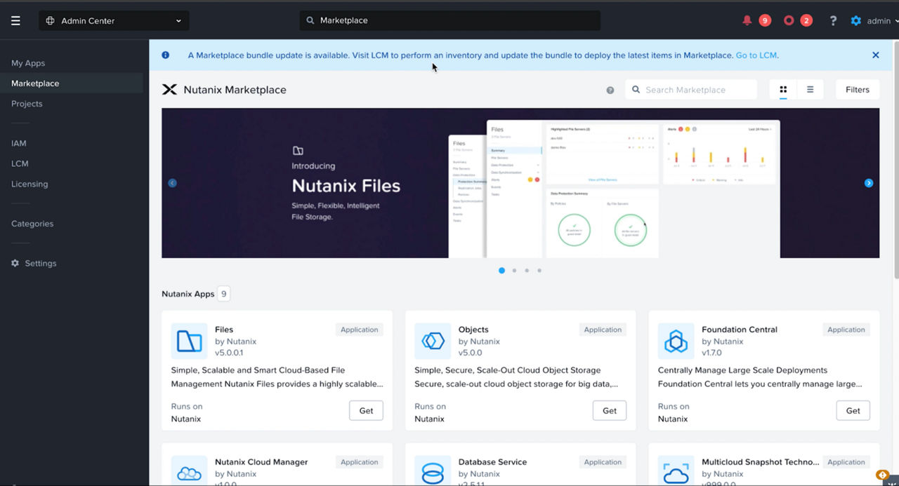Open notifications via the bell icon
899x486 pixels.
(747, 20)
